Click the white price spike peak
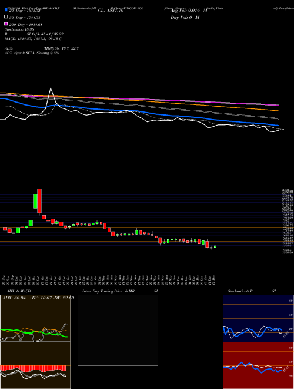This screenshot has width=294, height=389. [51, 88]
